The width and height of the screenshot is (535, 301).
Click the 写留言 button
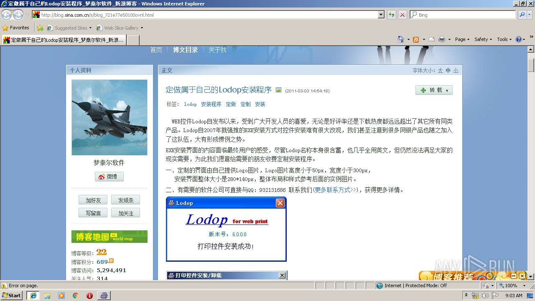click(x=93, y=213)
